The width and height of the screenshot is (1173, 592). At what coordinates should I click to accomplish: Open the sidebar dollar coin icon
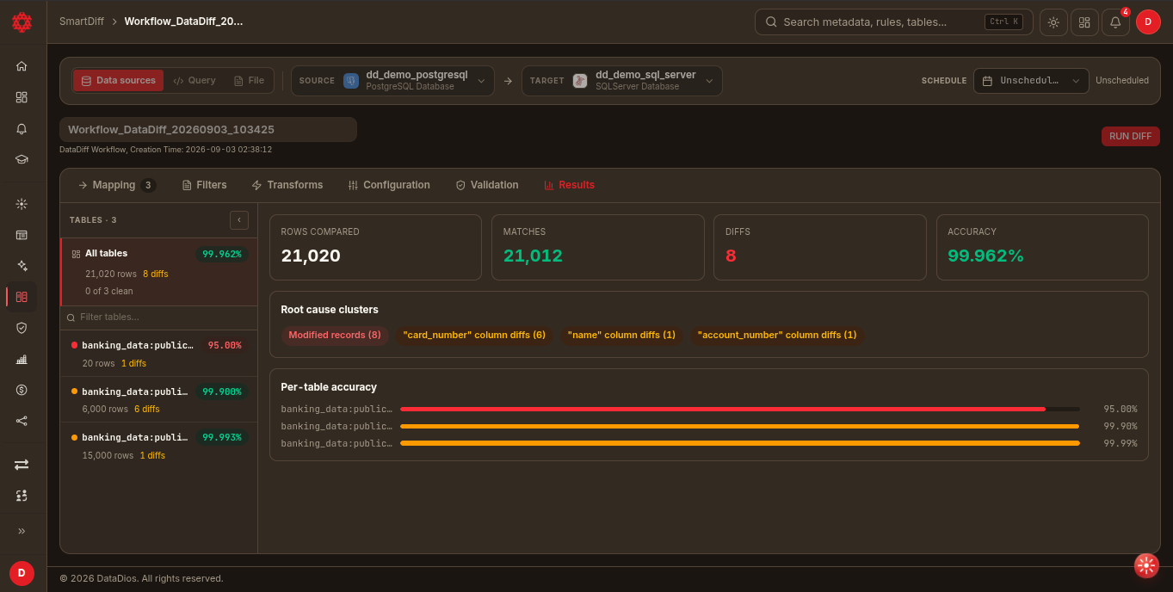tap(22, 390)
